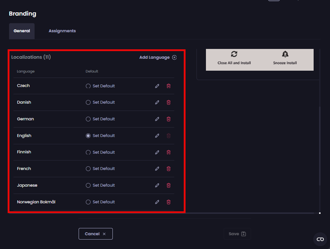330x249 pixels.
Task: Click the Cancel button
Action: (95, 233)
